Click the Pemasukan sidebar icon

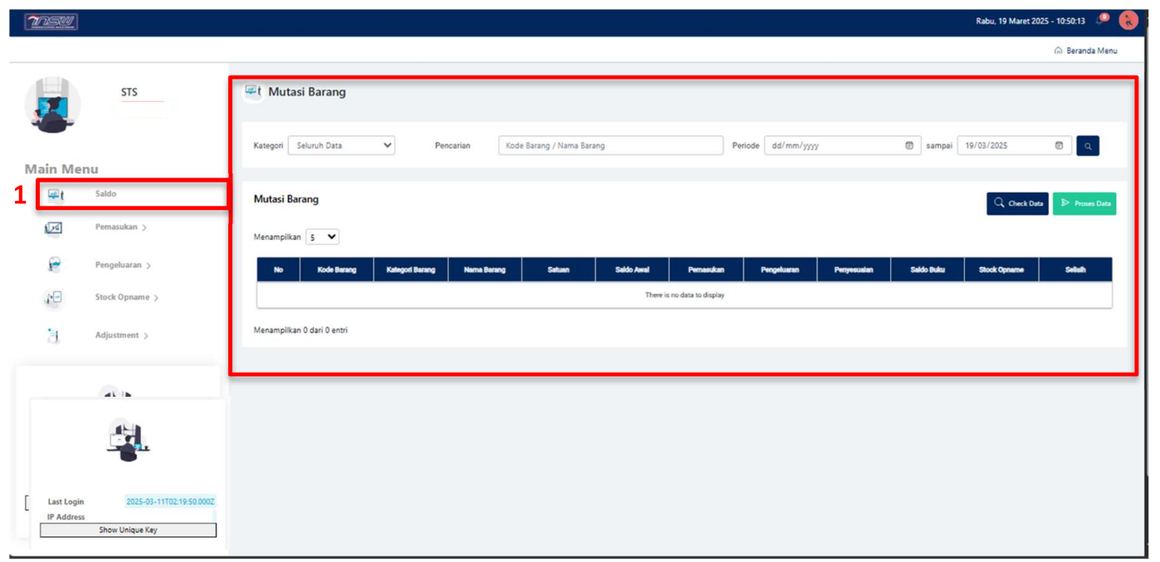(53, 227)
